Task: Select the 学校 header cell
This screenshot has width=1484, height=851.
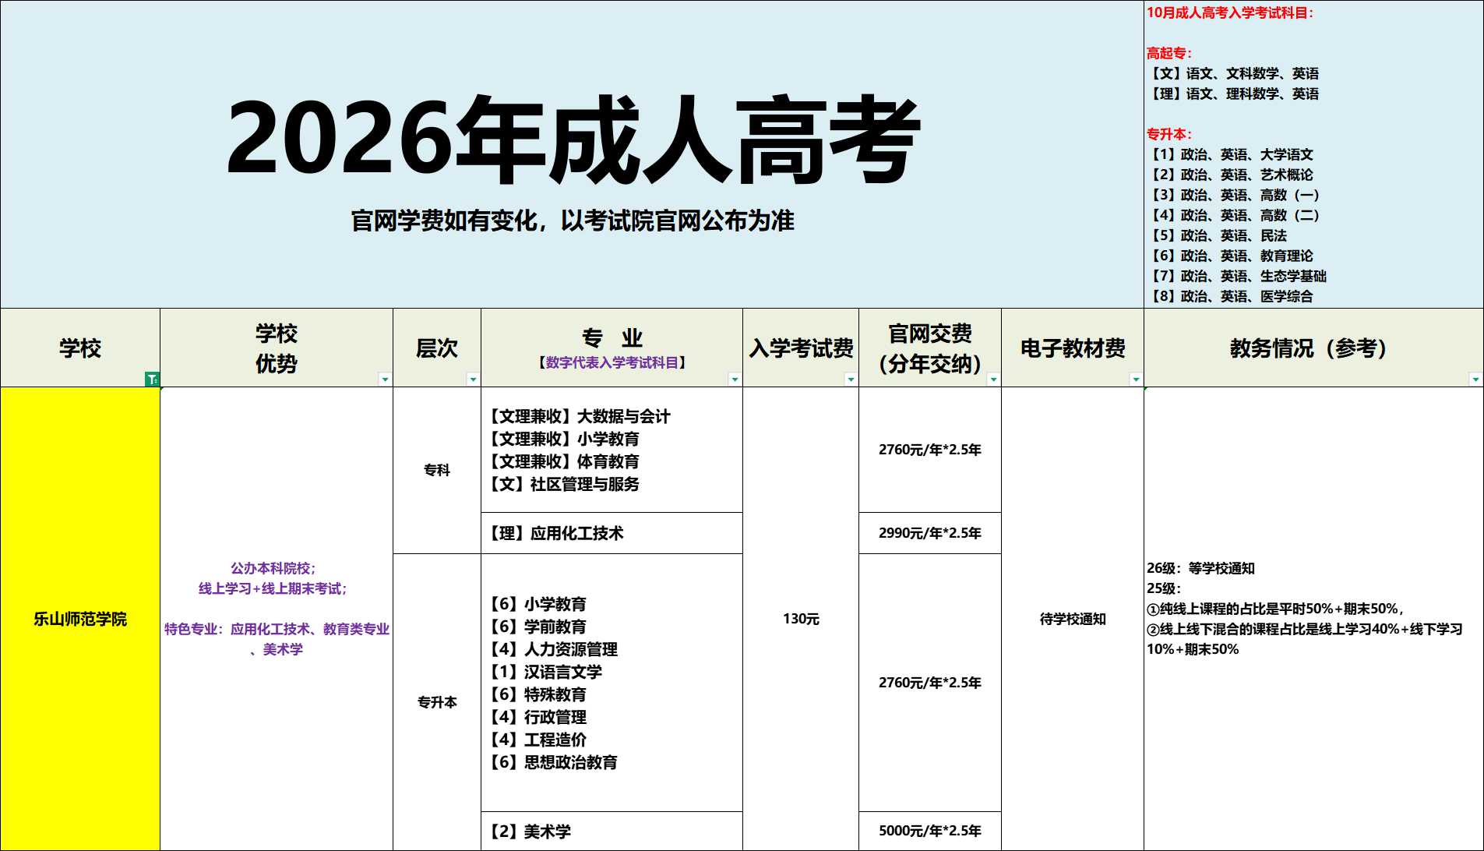Action: (x=80, y=348)
